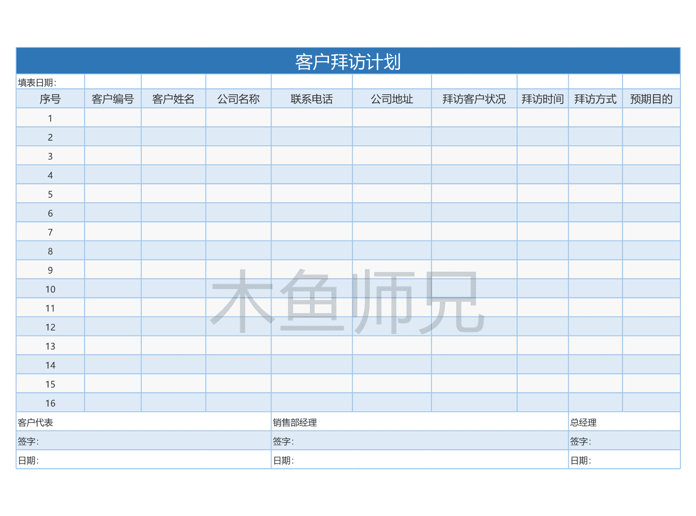The width and height of the screenshot is (696, 516).
Task: Select the 联系电话 column header
Action: (312, 98)
